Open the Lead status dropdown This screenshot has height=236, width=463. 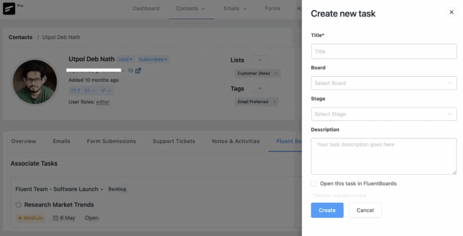[125, 59]
